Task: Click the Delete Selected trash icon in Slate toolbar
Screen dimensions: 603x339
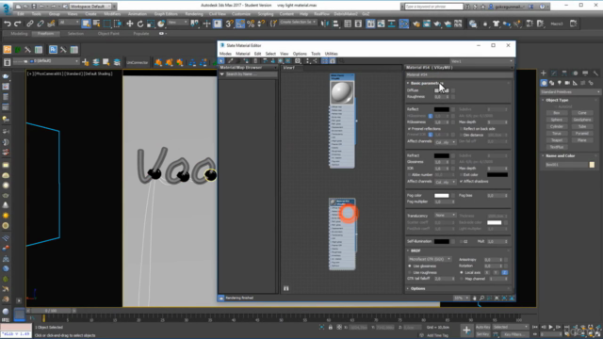Action: pyautogui.click(x=255, y=61)
